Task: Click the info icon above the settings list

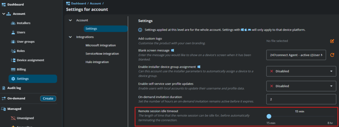Action: click(140, 30)
